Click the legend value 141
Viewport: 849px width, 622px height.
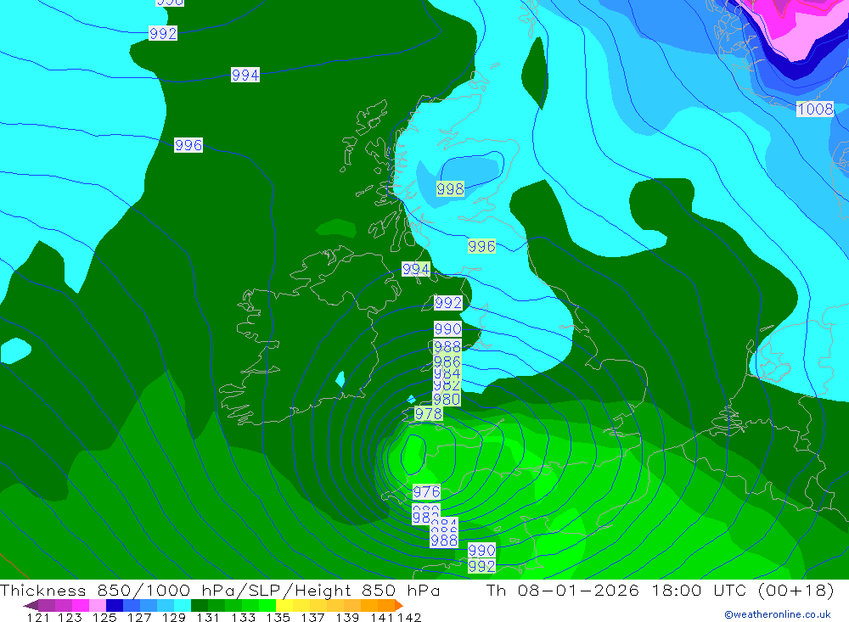382,617
